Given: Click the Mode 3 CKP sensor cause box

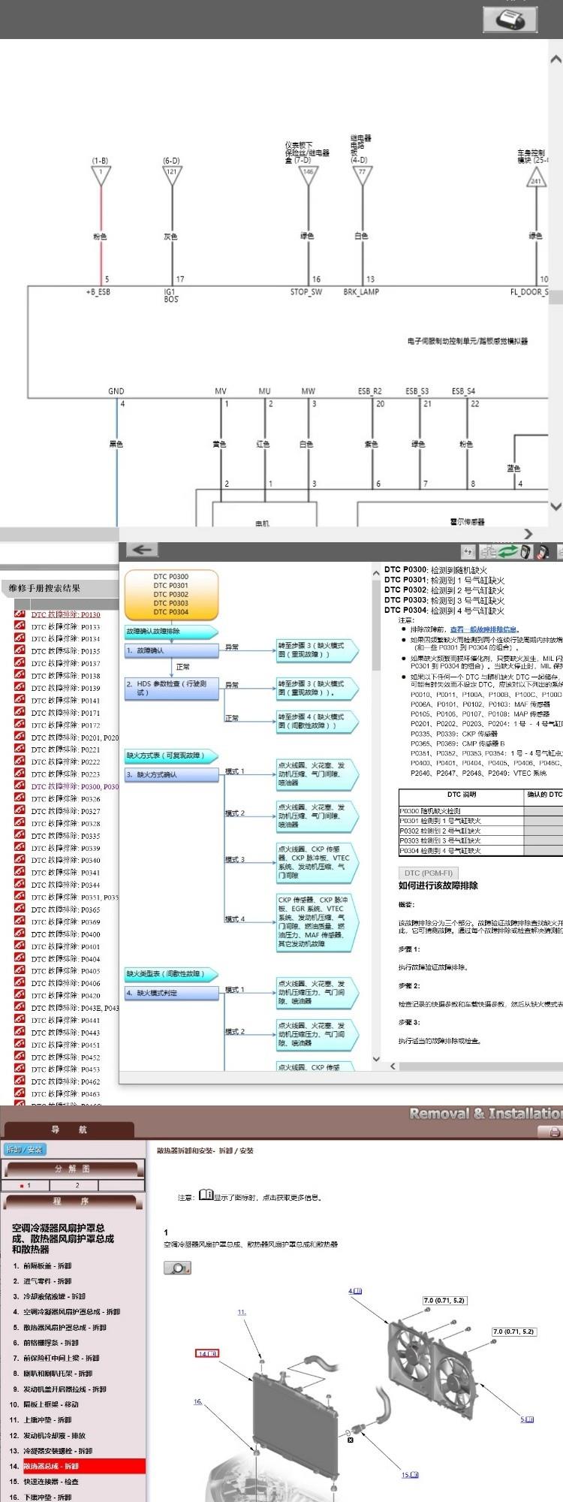Looking at the screenshot, I should tap(316, 862).
